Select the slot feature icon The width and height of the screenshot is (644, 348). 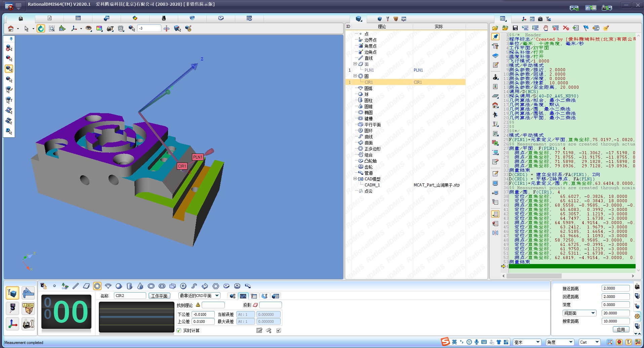pyautogui.click(x=162, y=286)
